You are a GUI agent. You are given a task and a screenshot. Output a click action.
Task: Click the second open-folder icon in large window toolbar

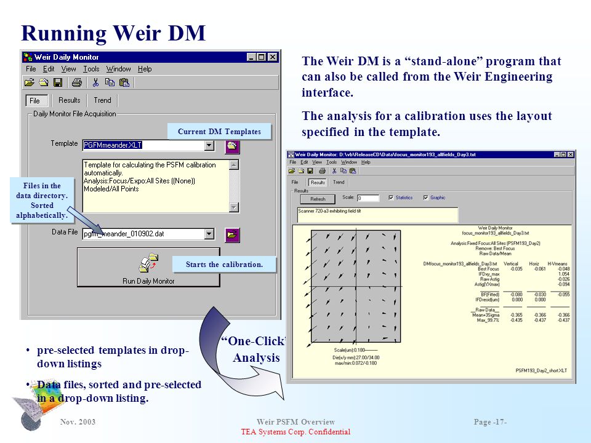pyautogui.click(x=44, y=82)
